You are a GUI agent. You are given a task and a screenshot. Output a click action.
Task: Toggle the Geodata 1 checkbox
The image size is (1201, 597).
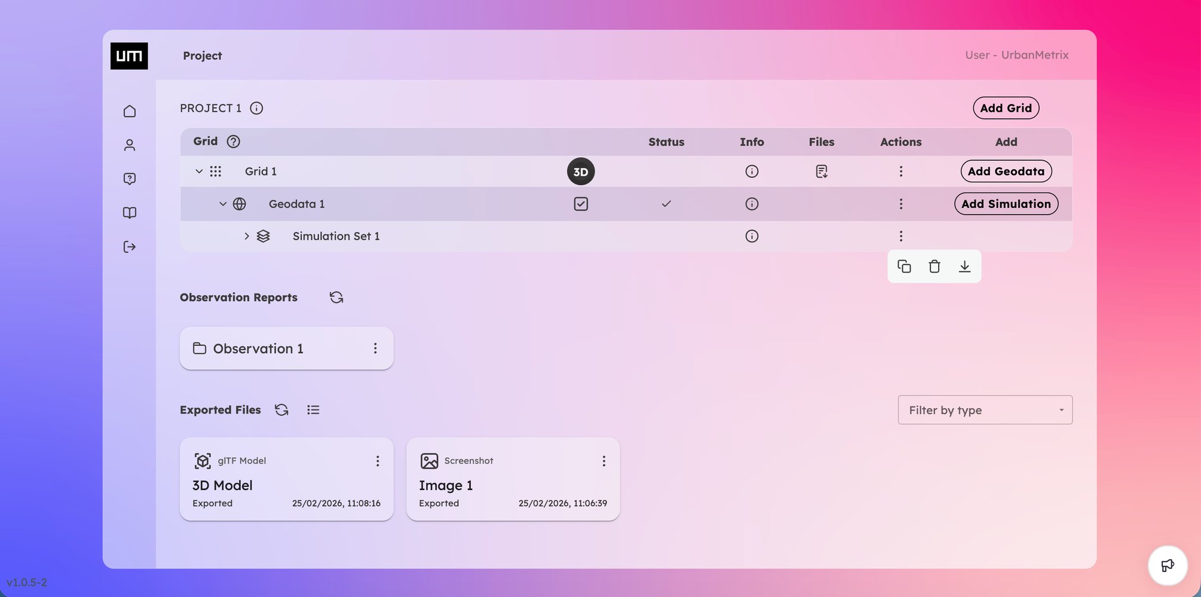coord(581,204)
